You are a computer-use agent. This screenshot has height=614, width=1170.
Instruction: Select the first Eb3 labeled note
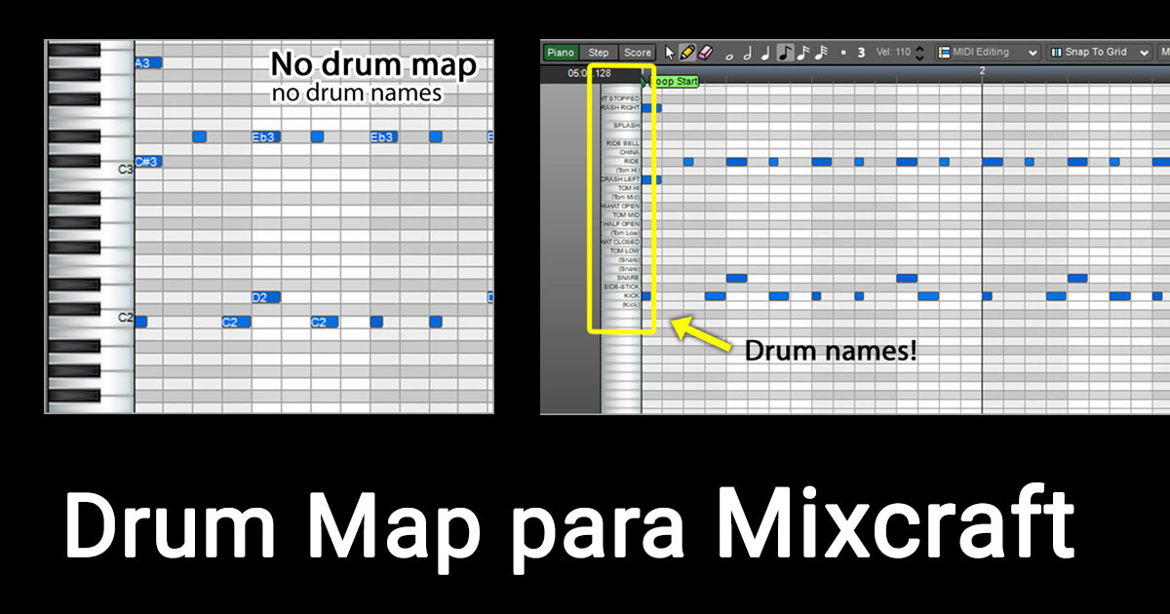click(266, 136)
